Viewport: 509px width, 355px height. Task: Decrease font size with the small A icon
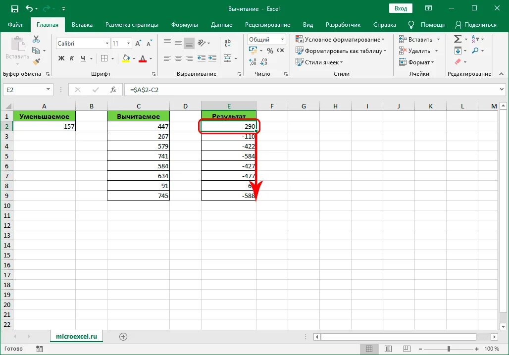point(149,44)
